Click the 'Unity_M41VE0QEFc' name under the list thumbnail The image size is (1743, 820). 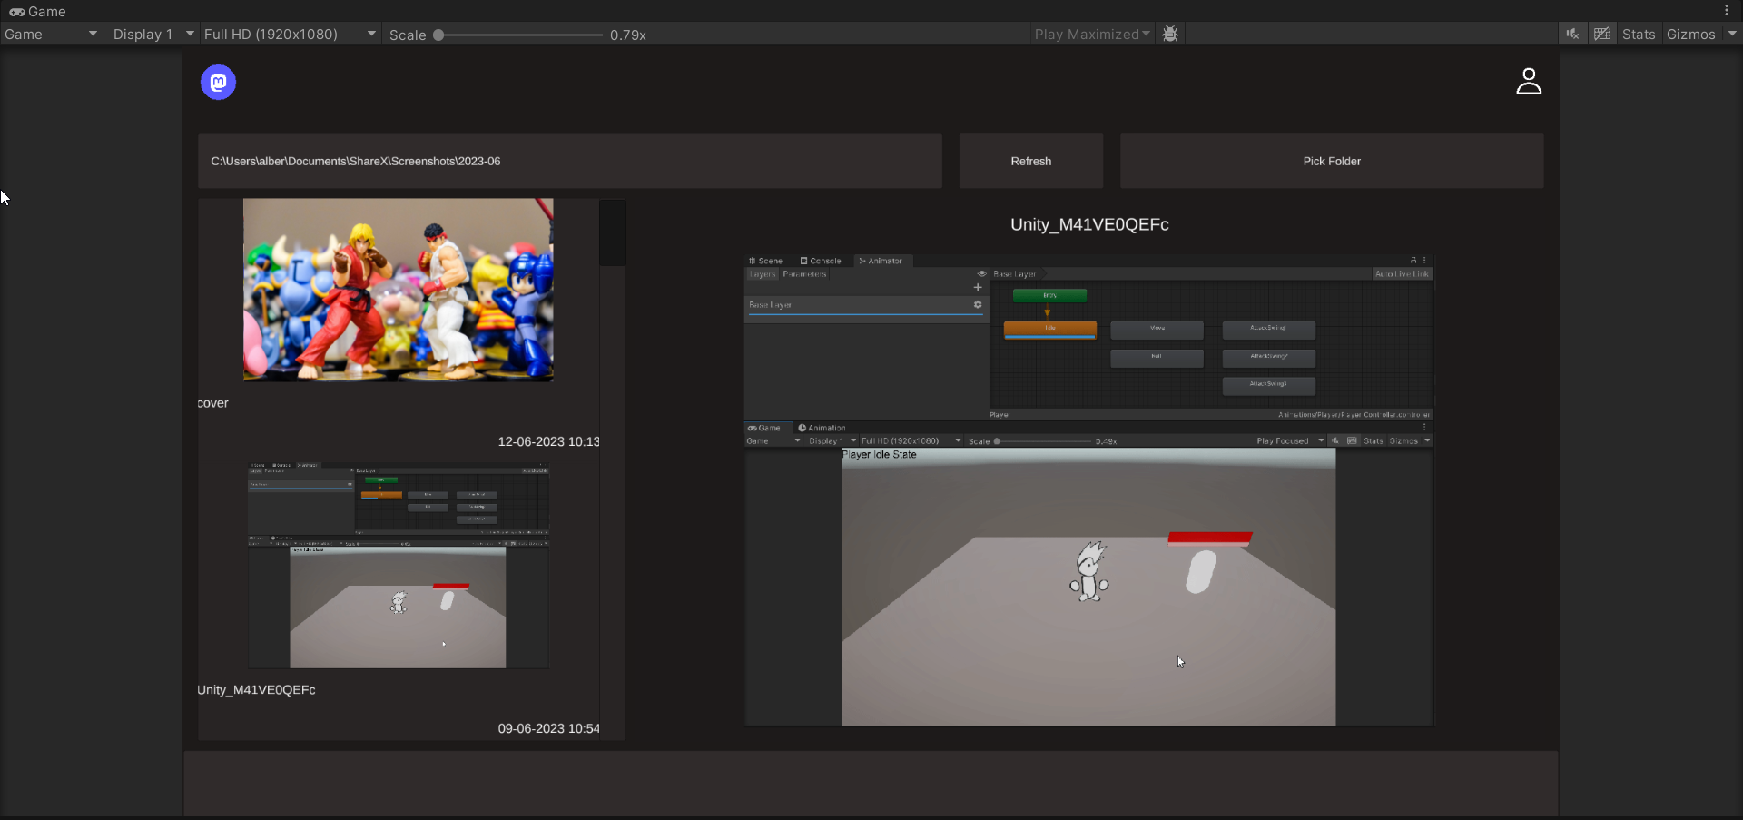257,690
